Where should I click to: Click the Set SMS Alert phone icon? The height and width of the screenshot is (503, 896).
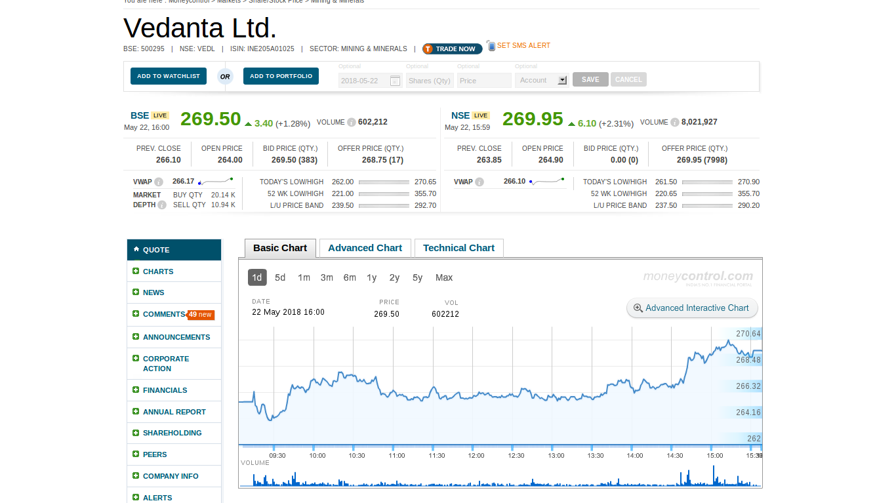coord(491,45)
